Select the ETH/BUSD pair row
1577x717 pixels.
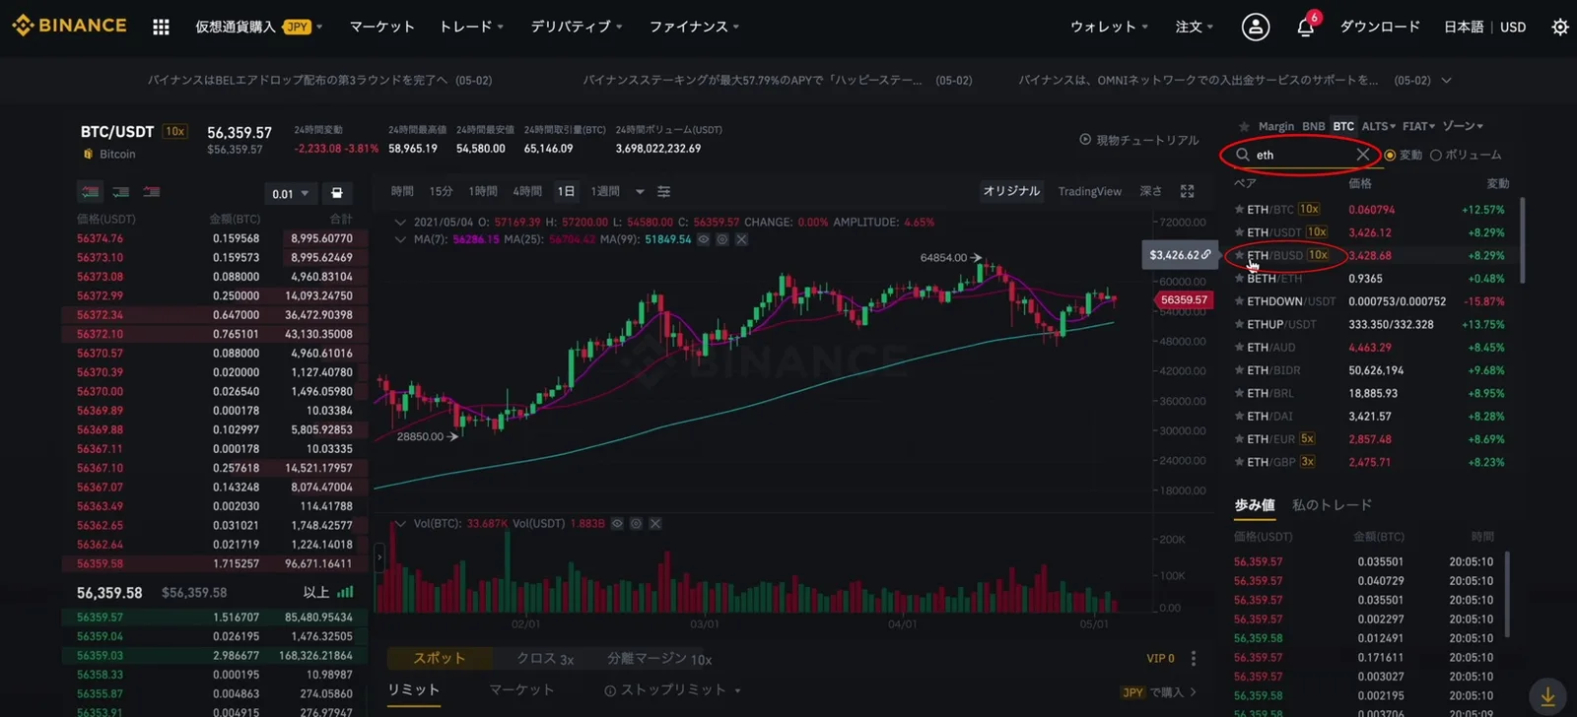(x=1370, y=255)
